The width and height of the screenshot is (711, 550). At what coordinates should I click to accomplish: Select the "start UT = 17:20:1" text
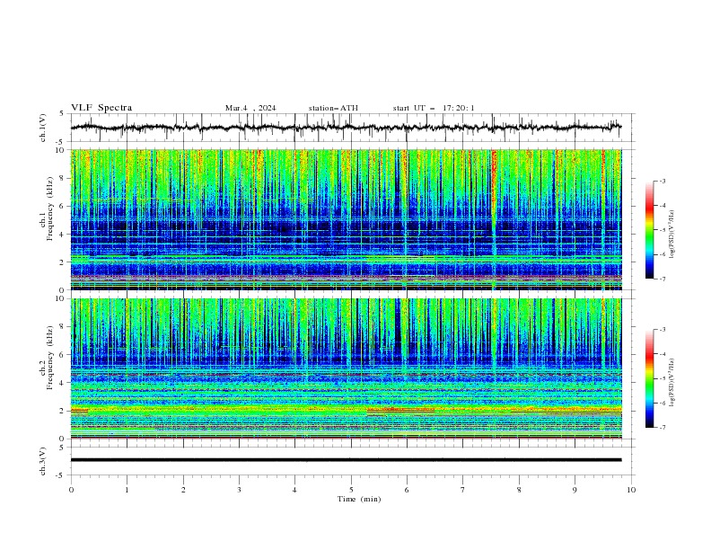pos(434,108)
